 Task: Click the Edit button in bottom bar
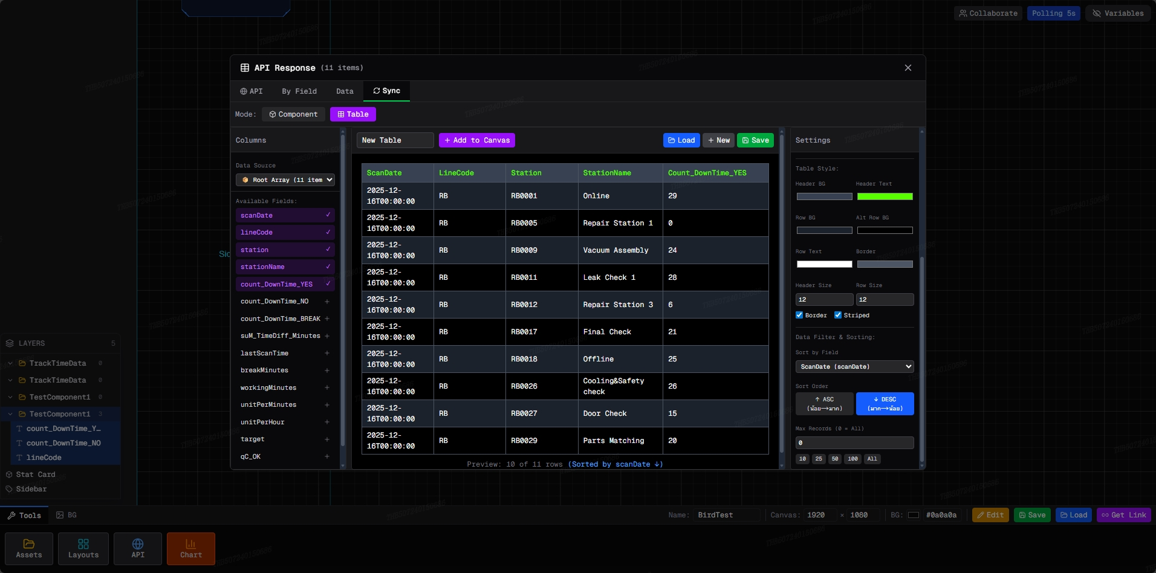(x=990, y=515)
